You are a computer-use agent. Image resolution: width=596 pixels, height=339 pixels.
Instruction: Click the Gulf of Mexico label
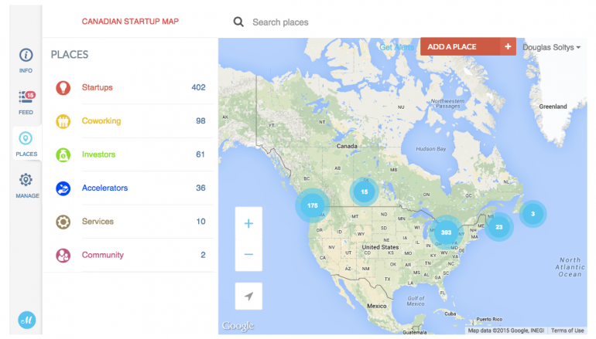pos(416,301)
